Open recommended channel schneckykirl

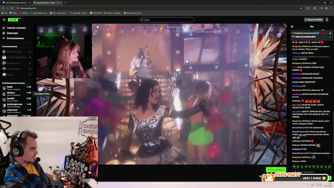pyautogui.click(x=16, y=115)
